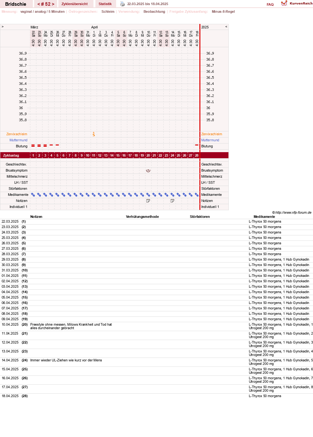Click the KurvenReich crown logo
Viewport: 313px width, 437px height.
[x=284, y=3]
